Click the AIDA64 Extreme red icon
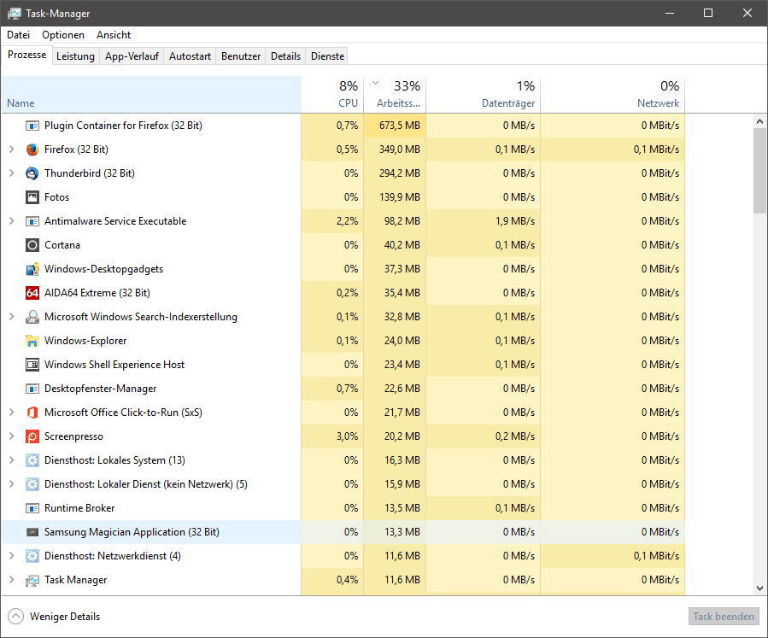The height and width of the screenshot is (638, 768). click(x=32, y=293)
